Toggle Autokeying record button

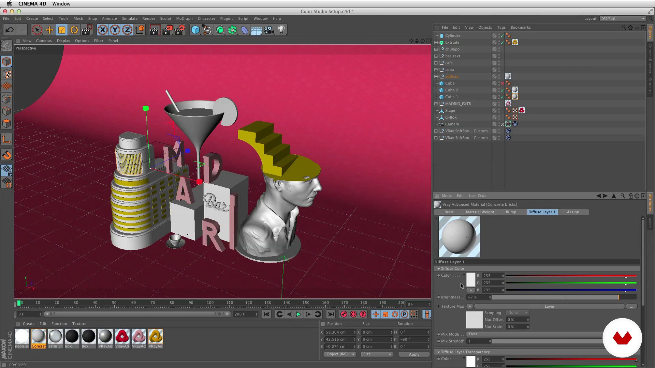click(x=353, y=314)
